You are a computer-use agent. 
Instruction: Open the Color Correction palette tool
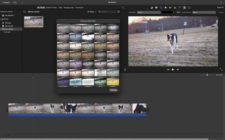pyautogui.click(x=156, y=8)
